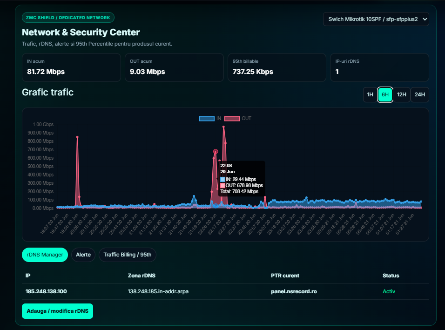
Task: Open the Alerte tab
Action: [83, 255]
